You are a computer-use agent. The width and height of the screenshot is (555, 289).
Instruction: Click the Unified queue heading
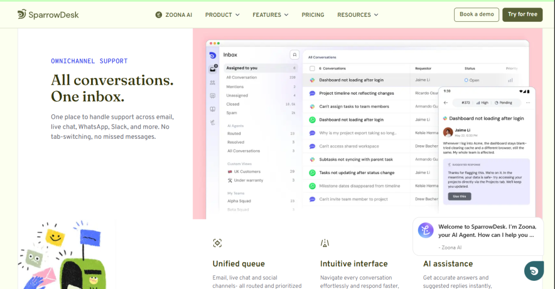pyautogui.click(x=238, y=264)
